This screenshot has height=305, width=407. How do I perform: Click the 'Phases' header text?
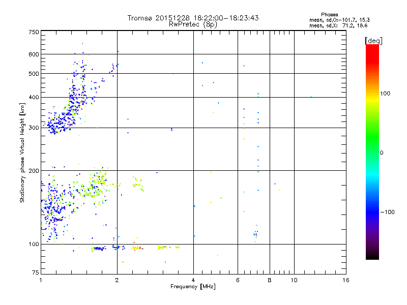coord(329,15)
